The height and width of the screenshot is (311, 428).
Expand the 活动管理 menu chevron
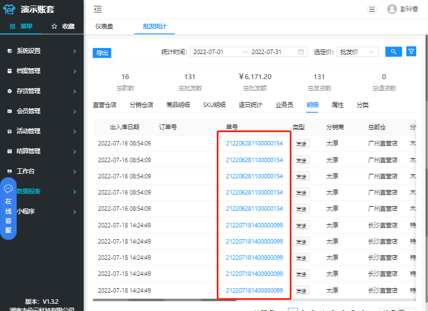[x=75, y=132]
